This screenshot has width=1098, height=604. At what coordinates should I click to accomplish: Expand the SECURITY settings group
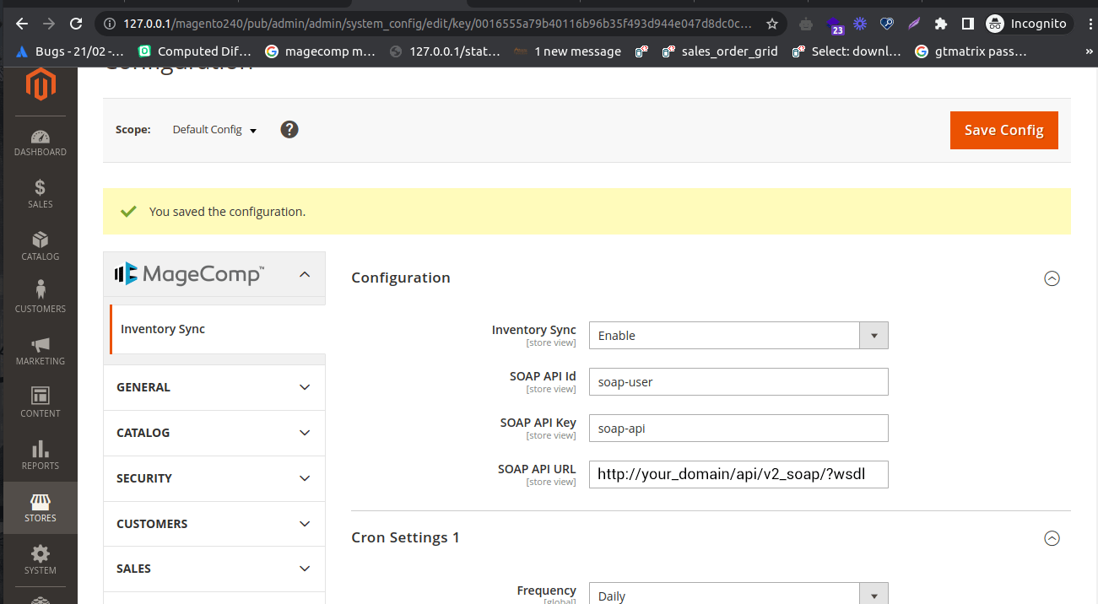(x=214, y=478)
